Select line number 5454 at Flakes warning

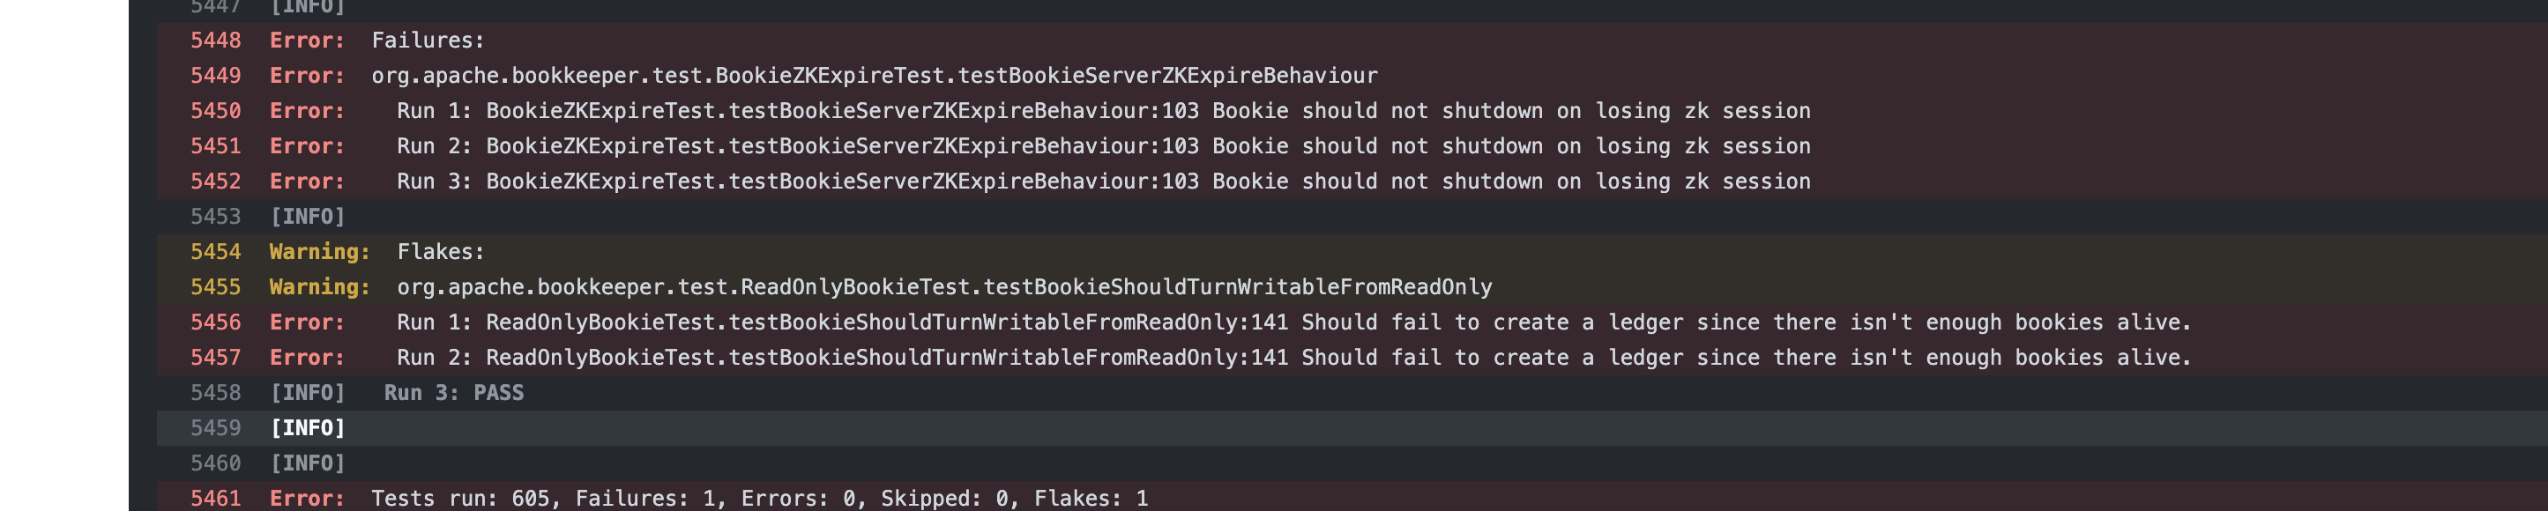pyautogui.click(x=216, y=252)
